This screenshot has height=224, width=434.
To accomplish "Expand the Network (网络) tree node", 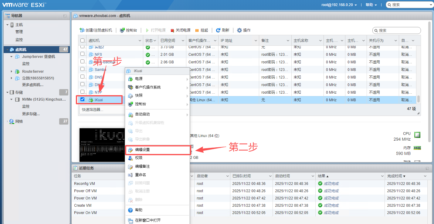I will click(x=7, y=122).
